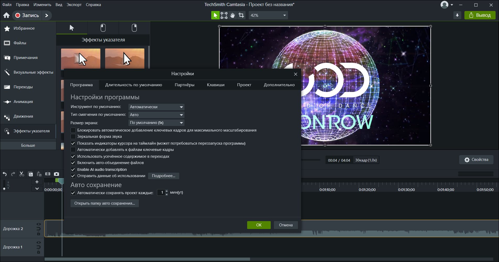
Task: Click Открыть папку авто сохранения button
Action: (105, 203)
